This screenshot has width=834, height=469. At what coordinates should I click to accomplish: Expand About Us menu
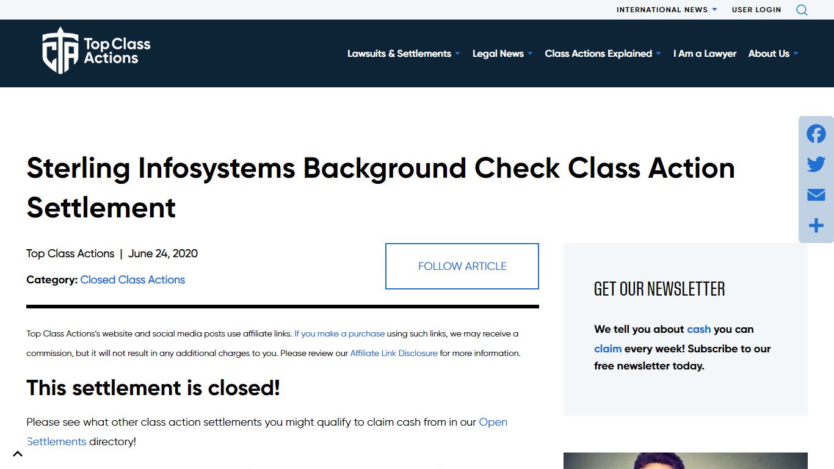[x=773, y=54]
